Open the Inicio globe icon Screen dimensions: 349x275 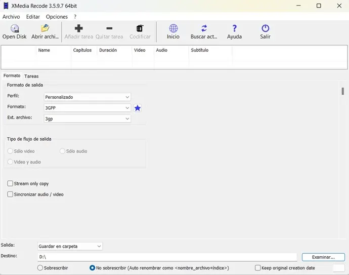click(x=173, y=28)
